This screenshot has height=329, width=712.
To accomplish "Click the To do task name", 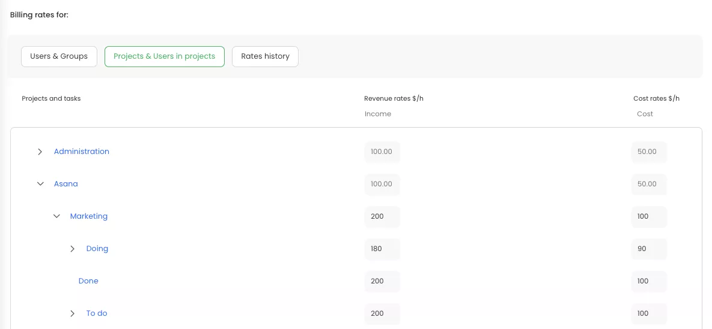I will click(97, 313).
